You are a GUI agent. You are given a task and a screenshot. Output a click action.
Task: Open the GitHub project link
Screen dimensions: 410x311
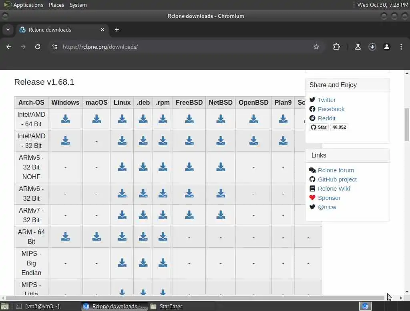(337, 179)
